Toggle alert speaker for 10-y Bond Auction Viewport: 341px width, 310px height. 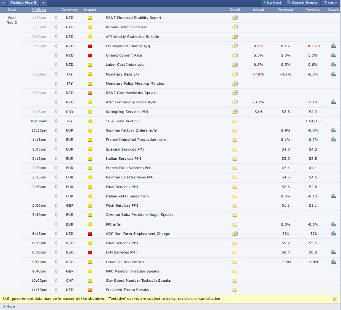[56, 121]
